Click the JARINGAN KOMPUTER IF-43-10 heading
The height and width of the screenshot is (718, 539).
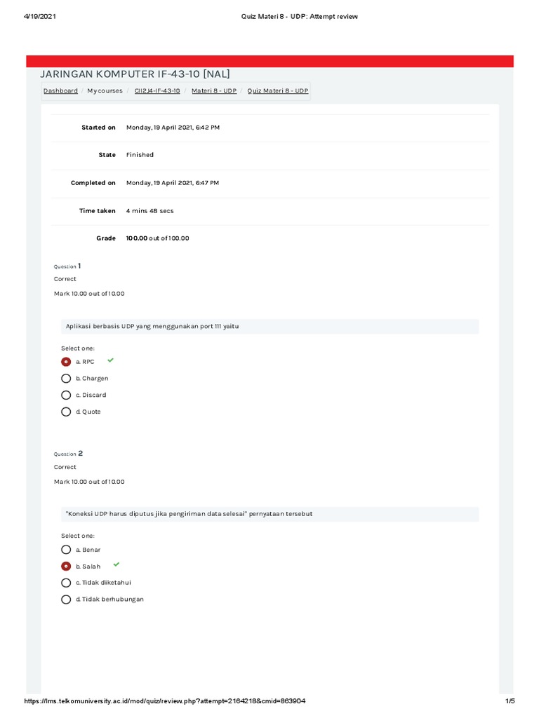click(135, 74)
